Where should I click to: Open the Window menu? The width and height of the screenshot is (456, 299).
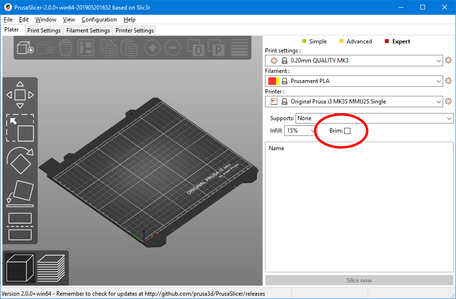(x=46, y=20)
